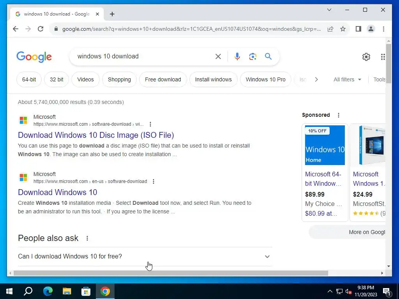Image resolution: width=399 pixels, height=299 pixels.
Task: Click the scroll-down arrow of vertical scrollbar
Action: point(388,266)
